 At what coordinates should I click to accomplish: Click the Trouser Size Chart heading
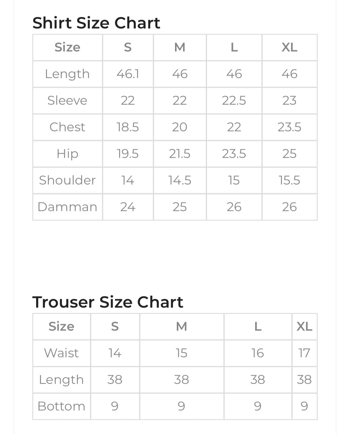tap(107, 302)
